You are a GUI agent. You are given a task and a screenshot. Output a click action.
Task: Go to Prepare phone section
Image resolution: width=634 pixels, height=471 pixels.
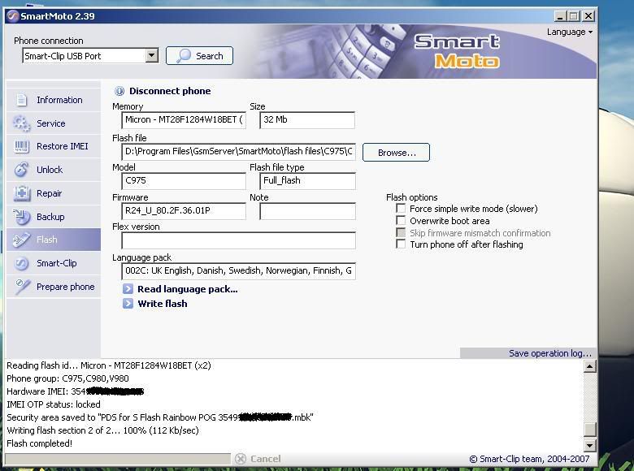point(54,287)
